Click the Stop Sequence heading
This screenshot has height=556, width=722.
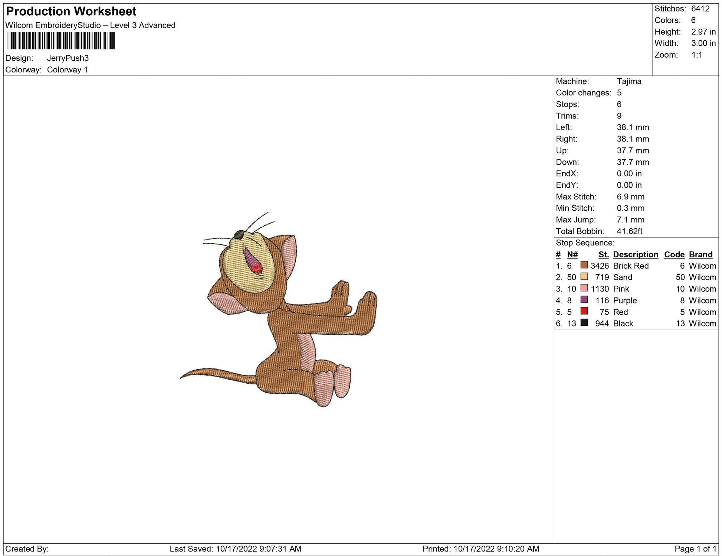(x=585, y=243)
